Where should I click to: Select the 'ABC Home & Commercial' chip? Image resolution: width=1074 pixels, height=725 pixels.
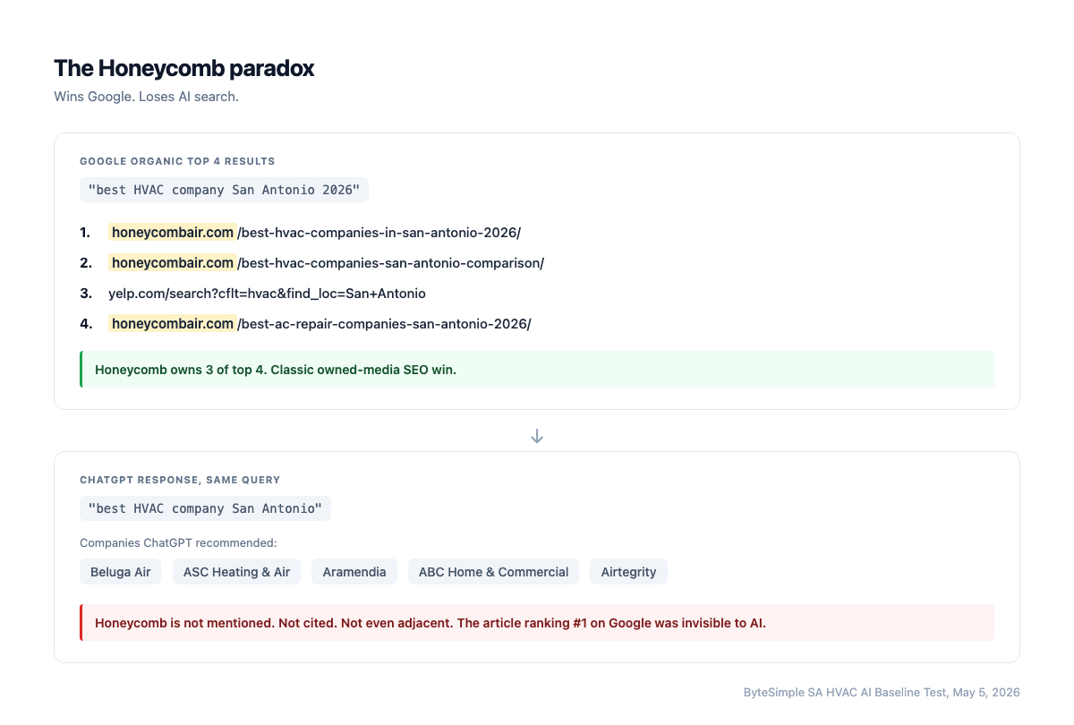point(493,572)
